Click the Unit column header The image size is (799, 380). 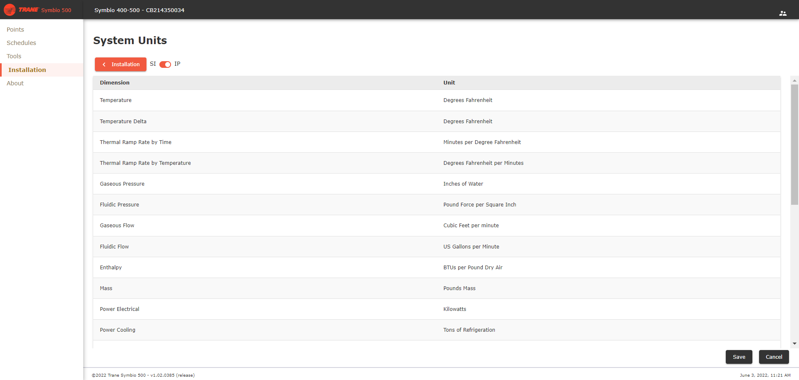pos(449,83)
